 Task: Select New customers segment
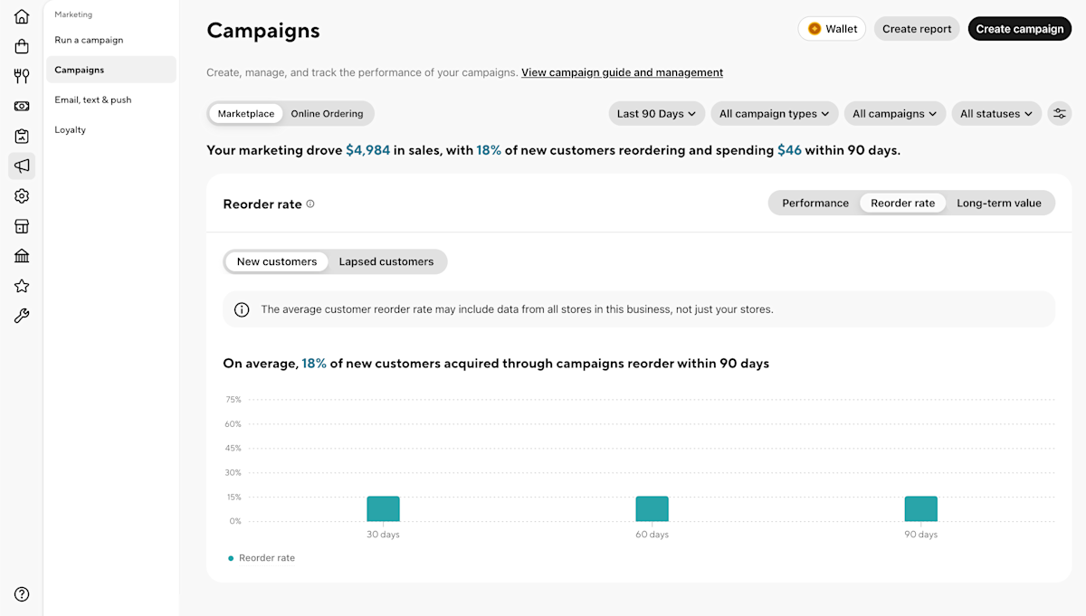[277, 261]
